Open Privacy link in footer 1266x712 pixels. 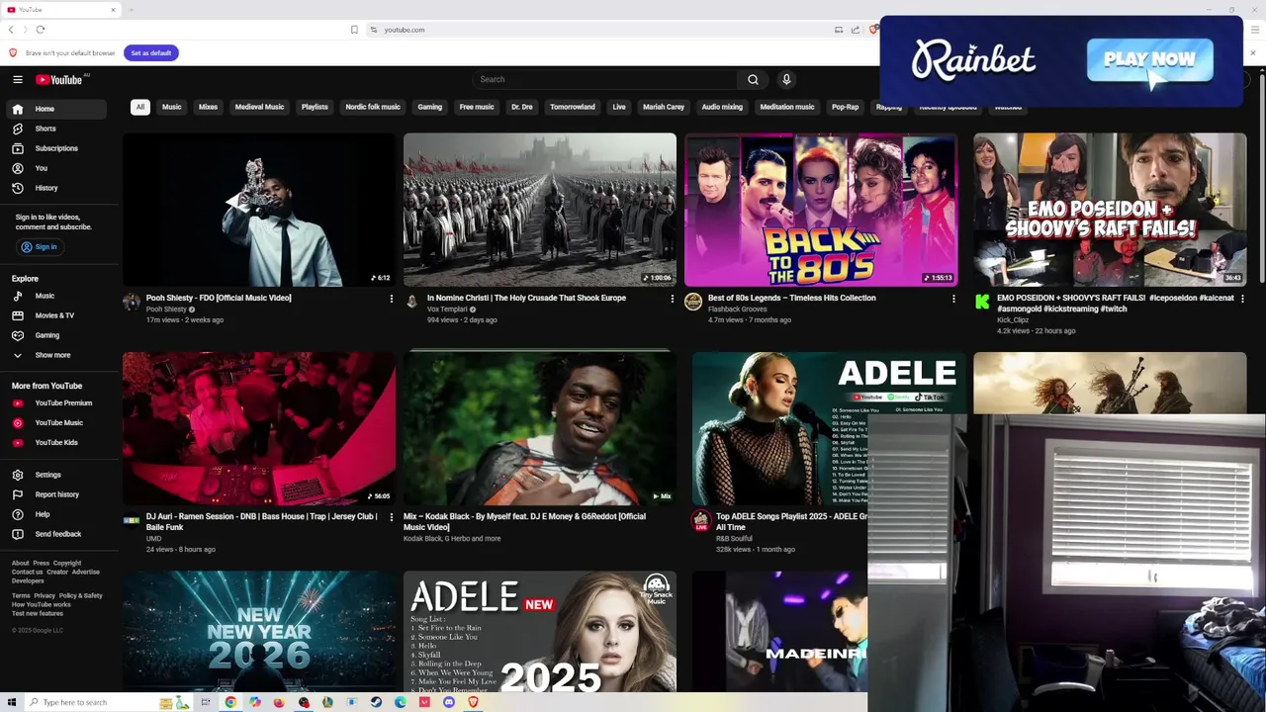(x=45, y=595)
